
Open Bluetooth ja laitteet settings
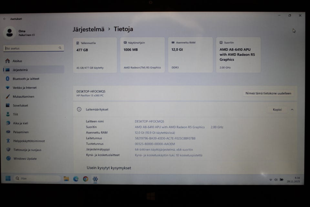click(x=34, y=79)
